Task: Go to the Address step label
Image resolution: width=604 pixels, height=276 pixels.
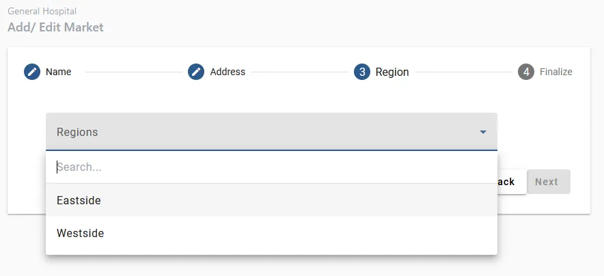Action: point(228,72)
